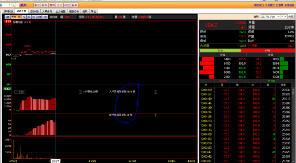Open the stock code dropdown arrow

[9, 5]
